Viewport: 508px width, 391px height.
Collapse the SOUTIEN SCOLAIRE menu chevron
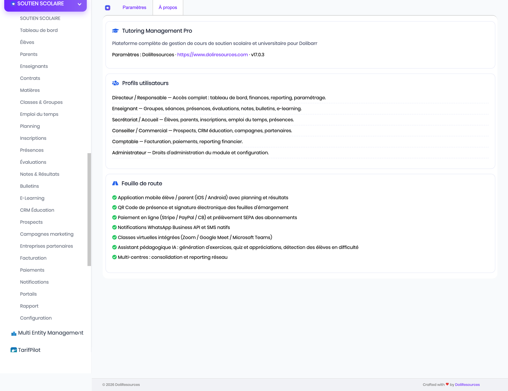pyautogui.click(x=80, y=4)
